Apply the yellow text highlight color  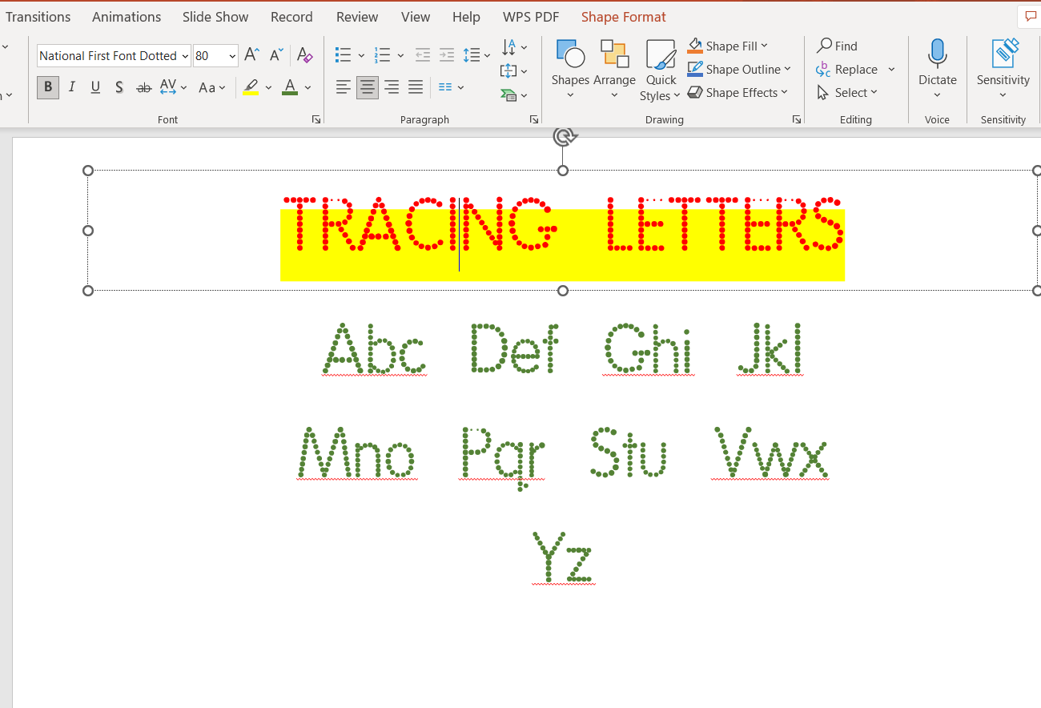click(x=251, y=87)
